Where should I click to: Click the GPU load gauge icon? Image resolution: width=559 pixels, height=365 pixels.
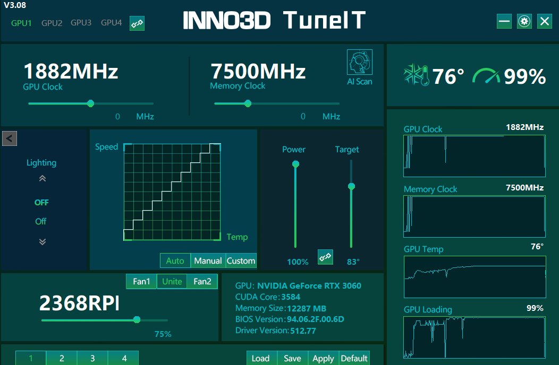[486, 75]
